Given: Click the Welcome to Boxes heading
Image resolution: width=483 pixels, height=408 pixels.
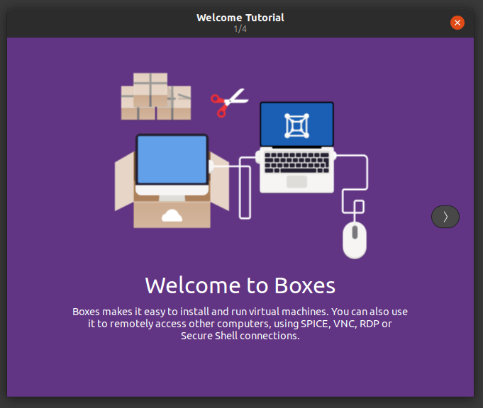Looking at the screenshot, I should pyautogui.click(x=240, y=285).
